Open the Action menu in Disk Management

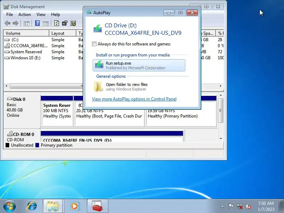point(24,15)
